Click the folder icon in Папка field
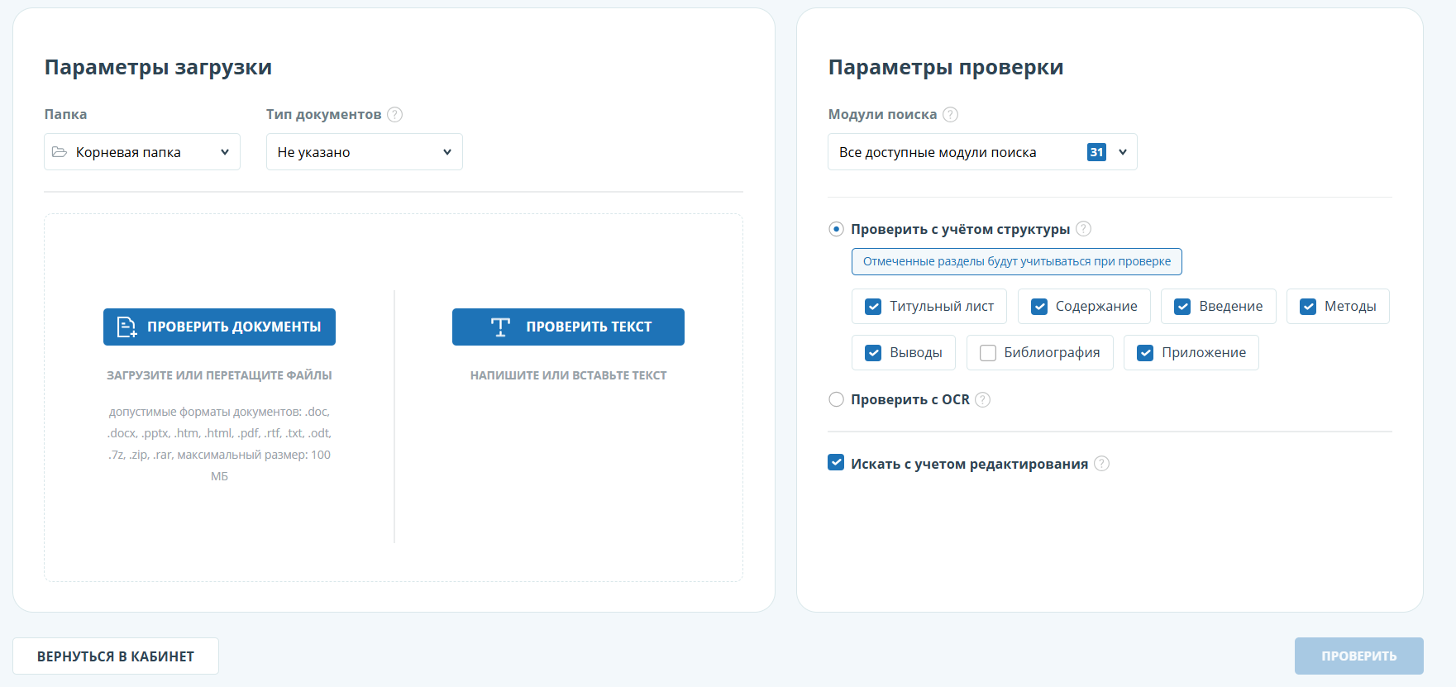Screen dimensions: 1456x687 click(60, 152)
